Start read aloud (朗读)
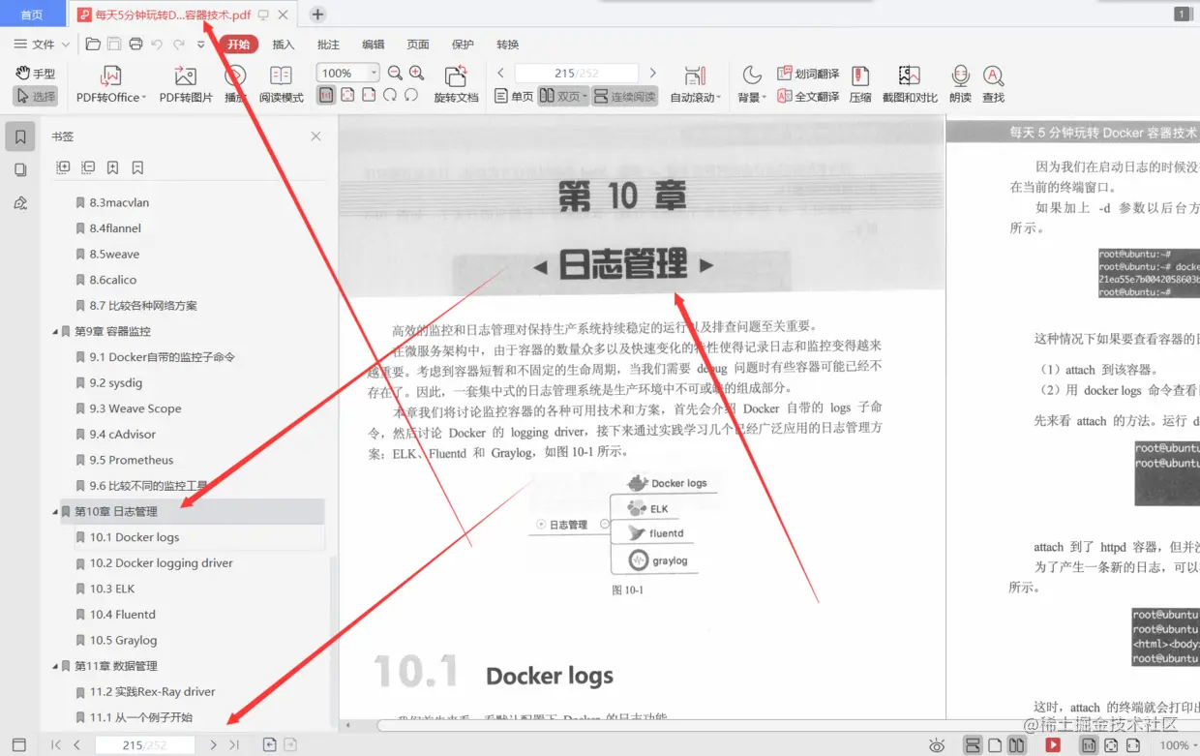 coord(960,84)
